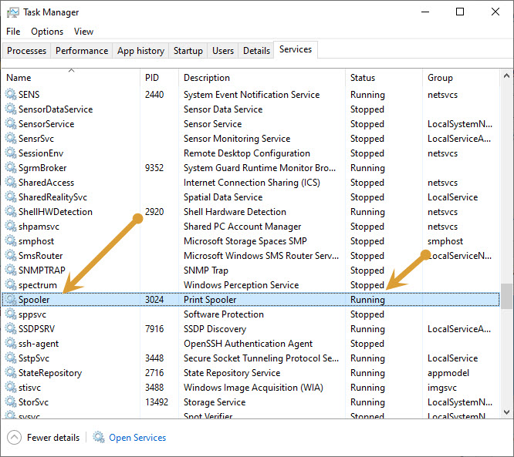
Task: Select Software Protection description
Action: point(224,314)
